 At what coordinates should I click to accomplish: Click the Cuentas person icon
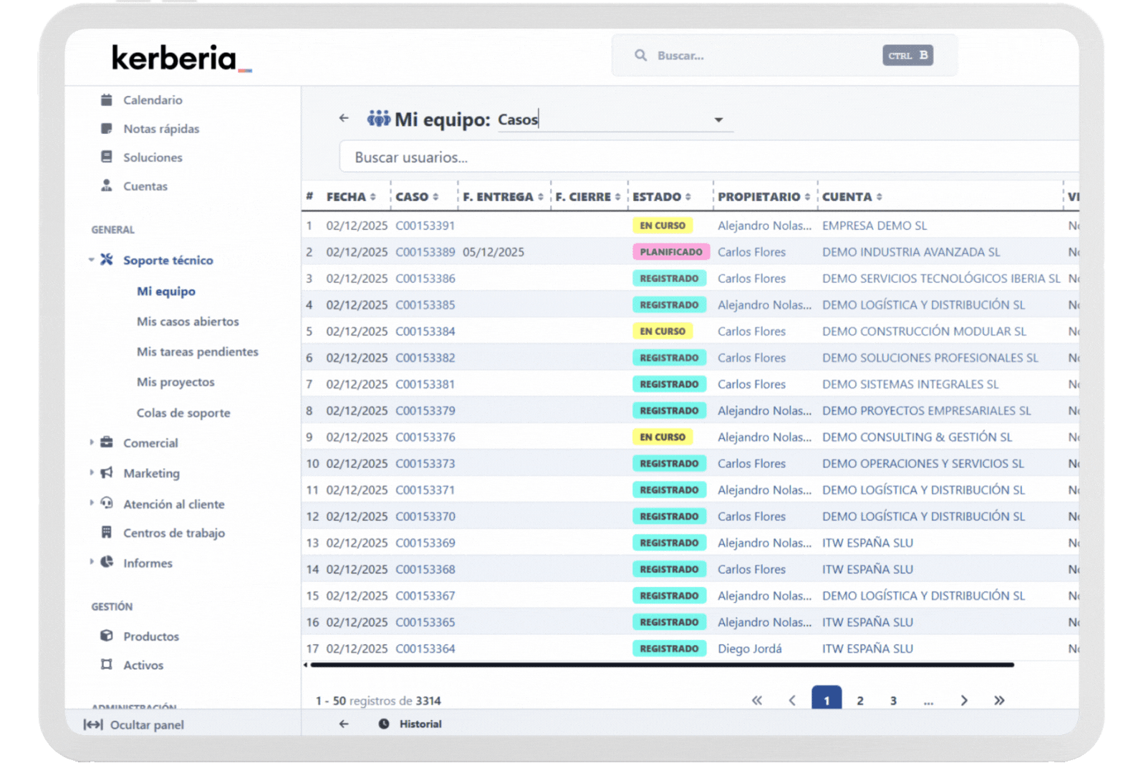[106, 185]
